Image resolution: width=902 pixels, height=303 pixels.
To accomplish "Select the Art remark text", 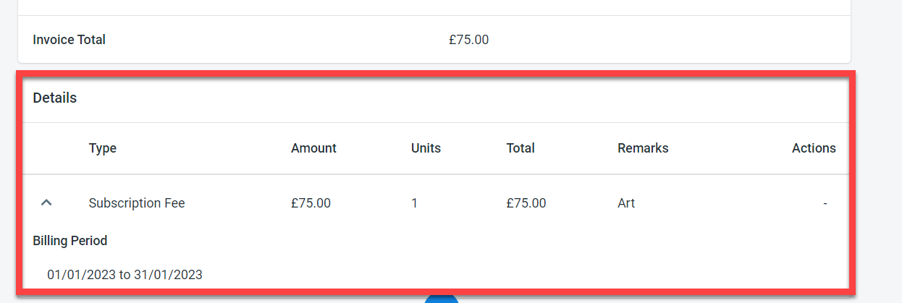I will coord(626,203).
